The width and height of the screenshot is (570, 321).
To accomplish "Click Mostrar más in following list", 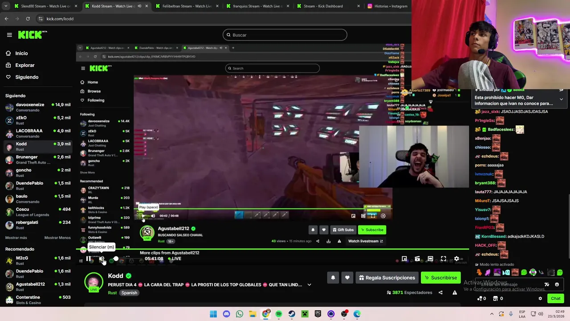I will pyautogui.click(x=16, y=238).
